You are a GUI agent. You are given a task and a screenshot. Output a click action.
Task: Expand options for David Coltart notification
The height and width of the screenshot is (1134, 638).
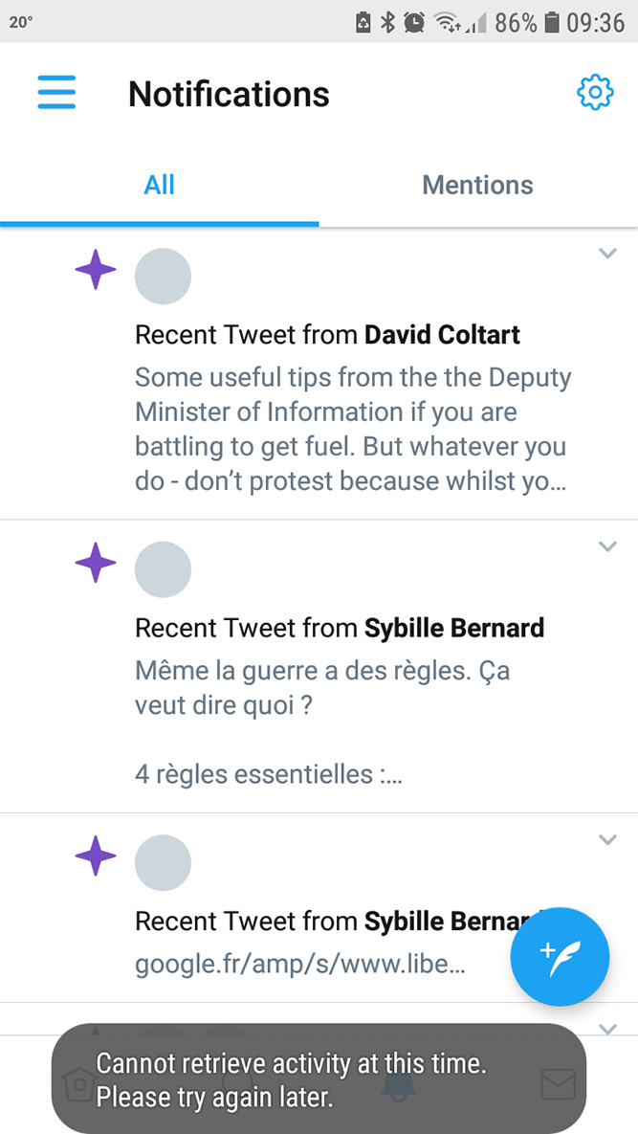click(607, 254)
